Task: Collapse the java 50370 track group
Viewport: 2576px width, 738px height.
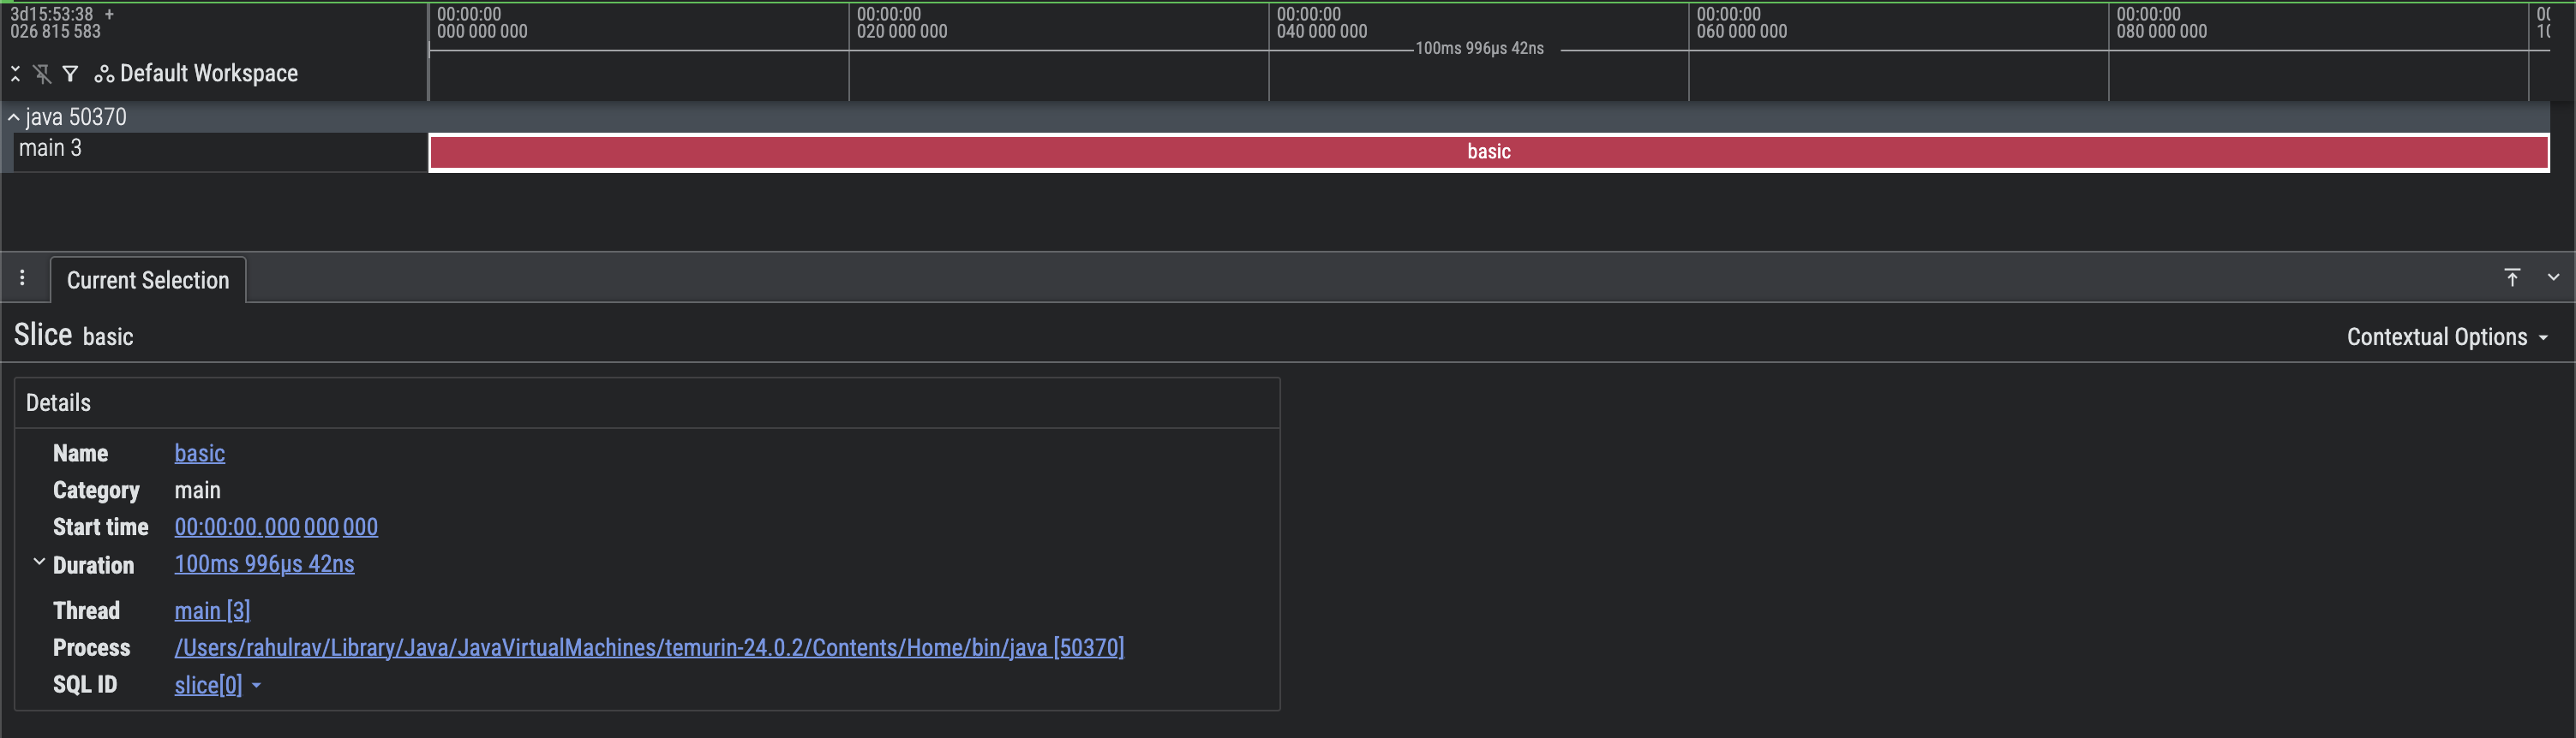Action: coord(14,118)
